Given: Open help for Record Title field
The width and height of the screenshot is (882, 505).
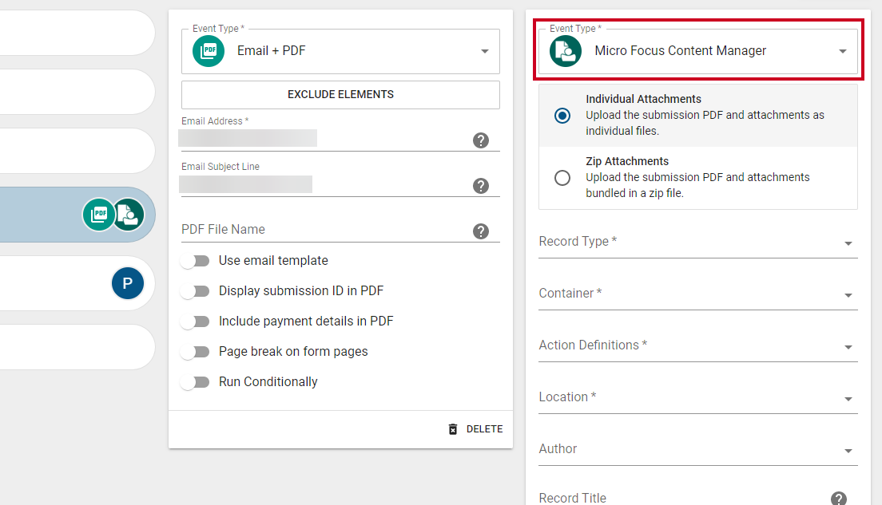Looking at the screenshot, I should [x=839, y=499].
